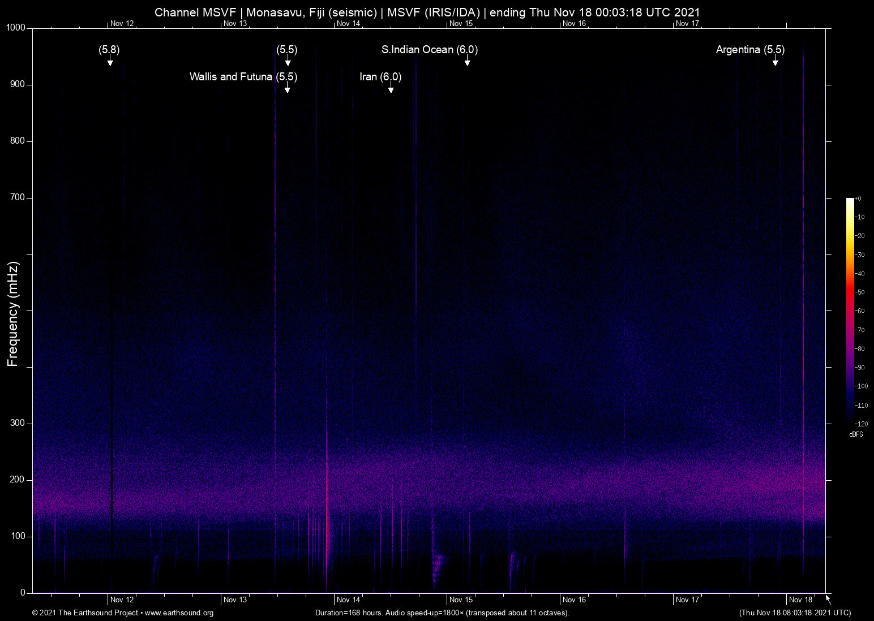Toggle the Argentina (5.5) annotation text
Image resolution: width=874 pixels, height=621 pixels.
click(x=749, y=50)
